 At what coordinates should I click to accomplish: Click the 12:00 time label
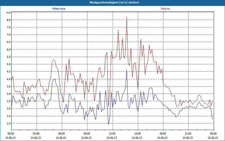pos(112,134)
